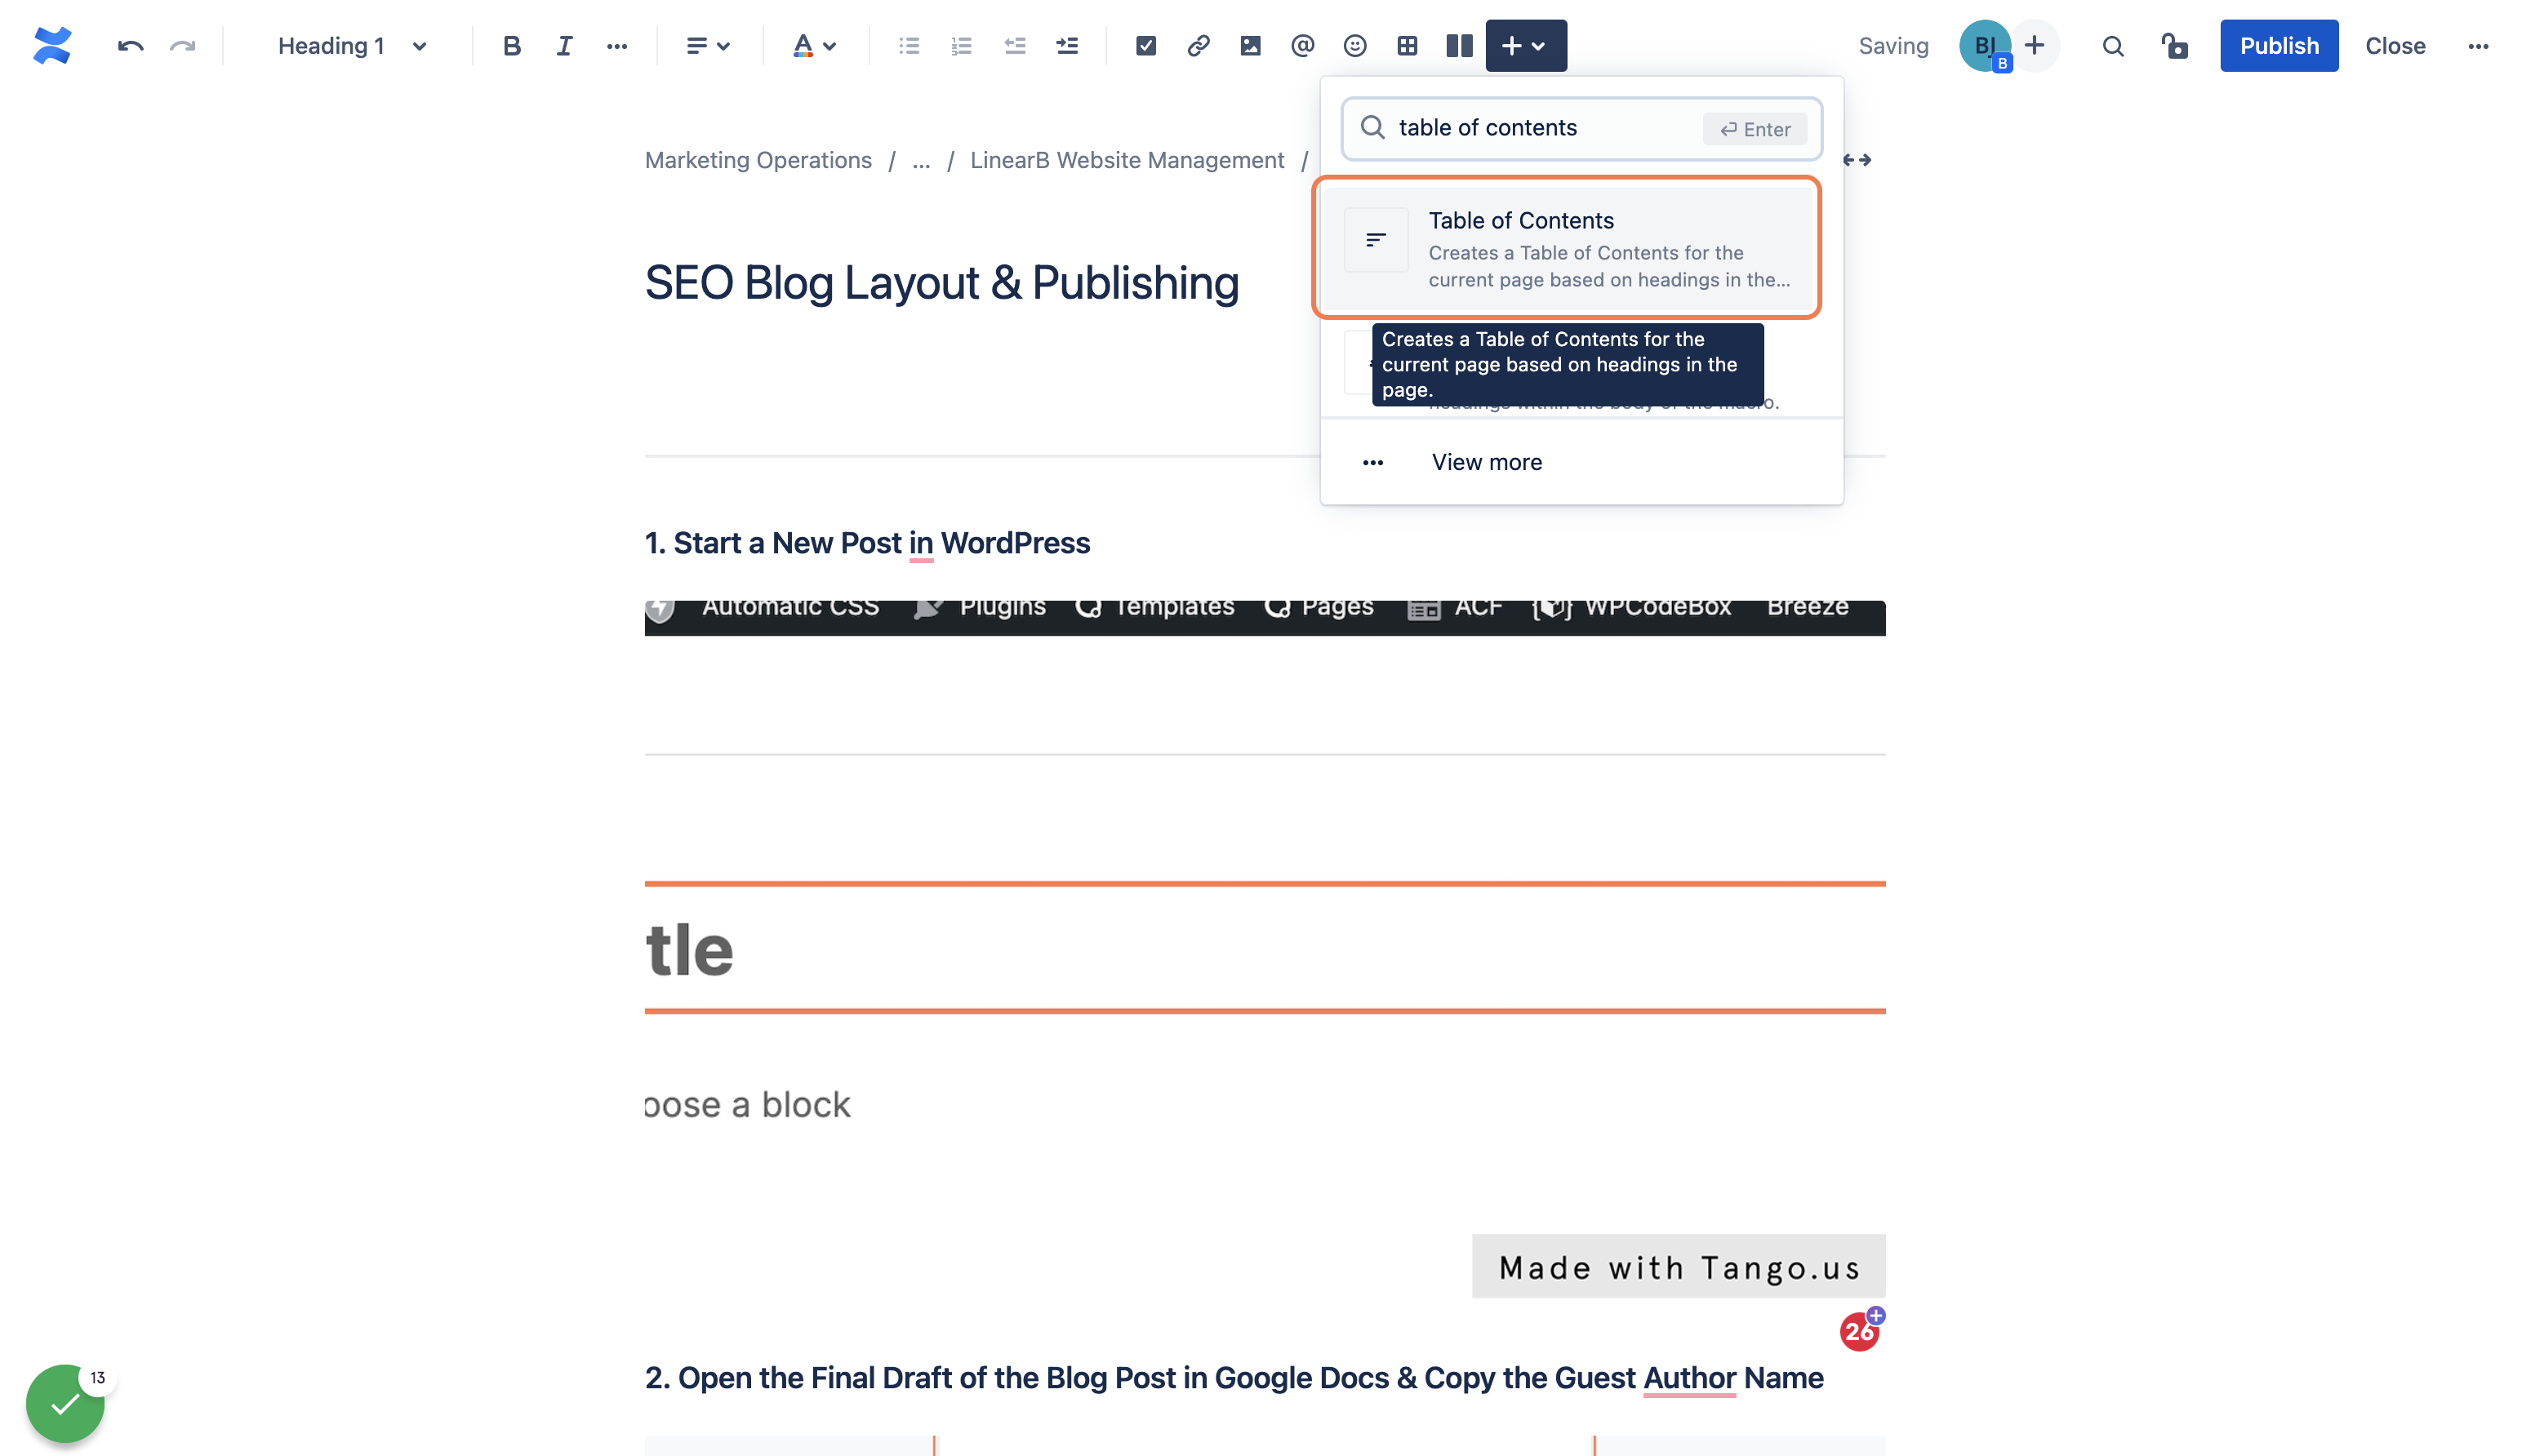The height and width of the screenshot is (1456, 2544).
Task: Open the text color dropdown
Action: (x=814, y=46)
